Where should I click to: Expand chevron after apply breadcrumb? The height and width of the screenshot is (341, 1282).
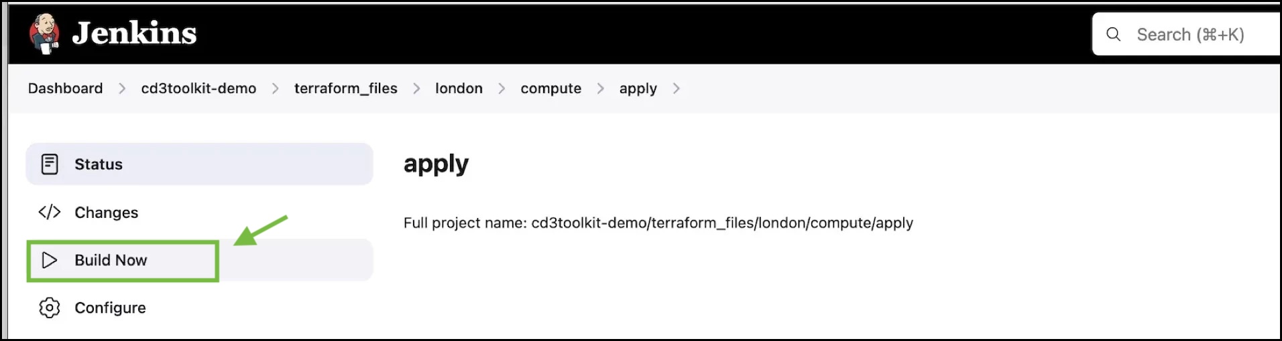click(x=676, y=88)
